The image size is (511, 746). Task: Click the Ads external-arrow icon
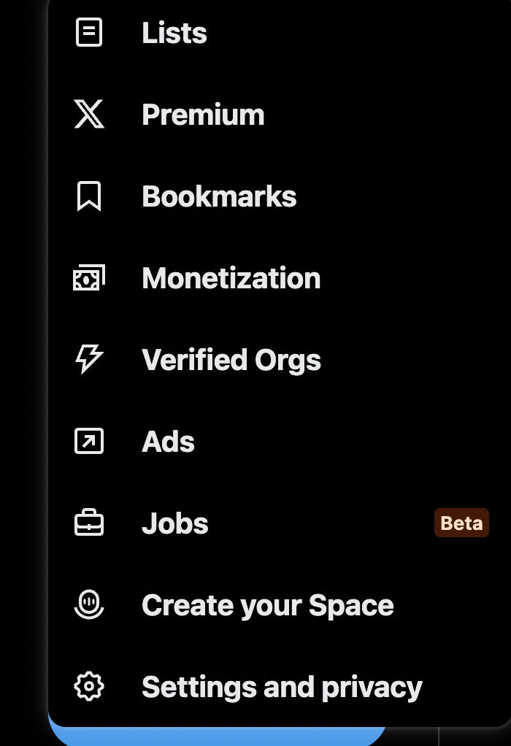pos(89,442)
